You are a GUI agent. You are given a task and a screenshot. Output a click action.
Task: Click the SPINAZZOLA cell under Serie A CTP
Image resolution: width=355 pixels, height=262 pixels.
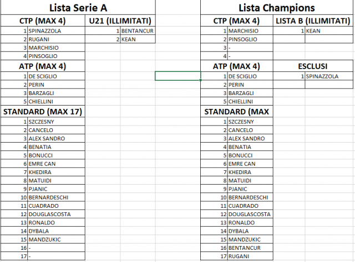click(56, 31)
